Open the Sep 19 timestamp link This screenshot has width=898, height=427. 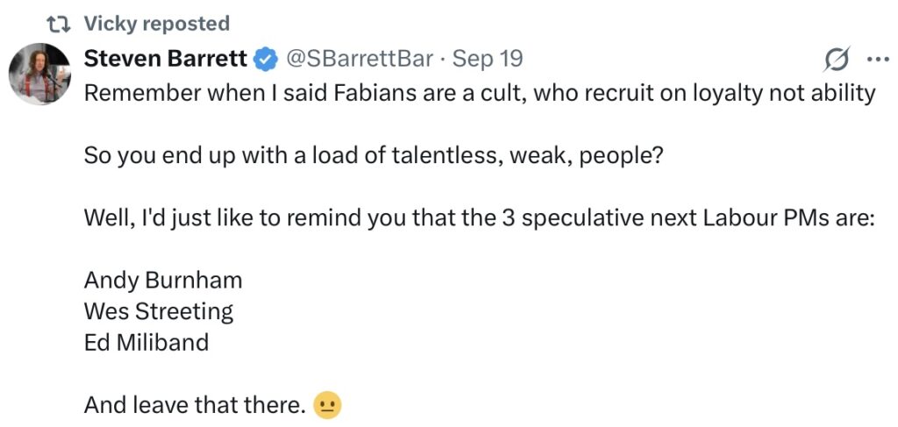click(487, 60)
